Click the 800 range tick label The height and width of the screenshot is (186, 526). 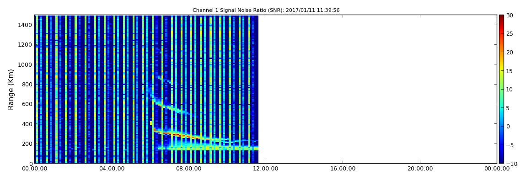click(27, 84)
